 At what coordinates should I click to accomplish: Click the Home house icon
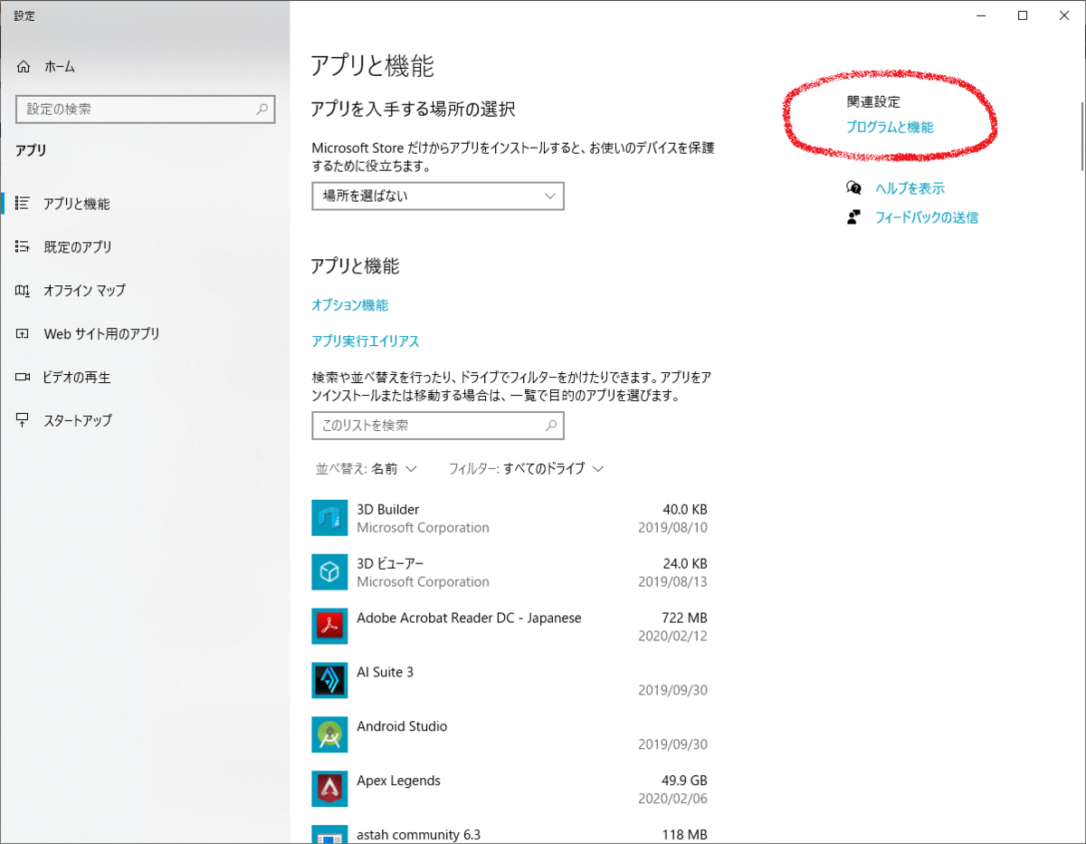coord(24,66)
